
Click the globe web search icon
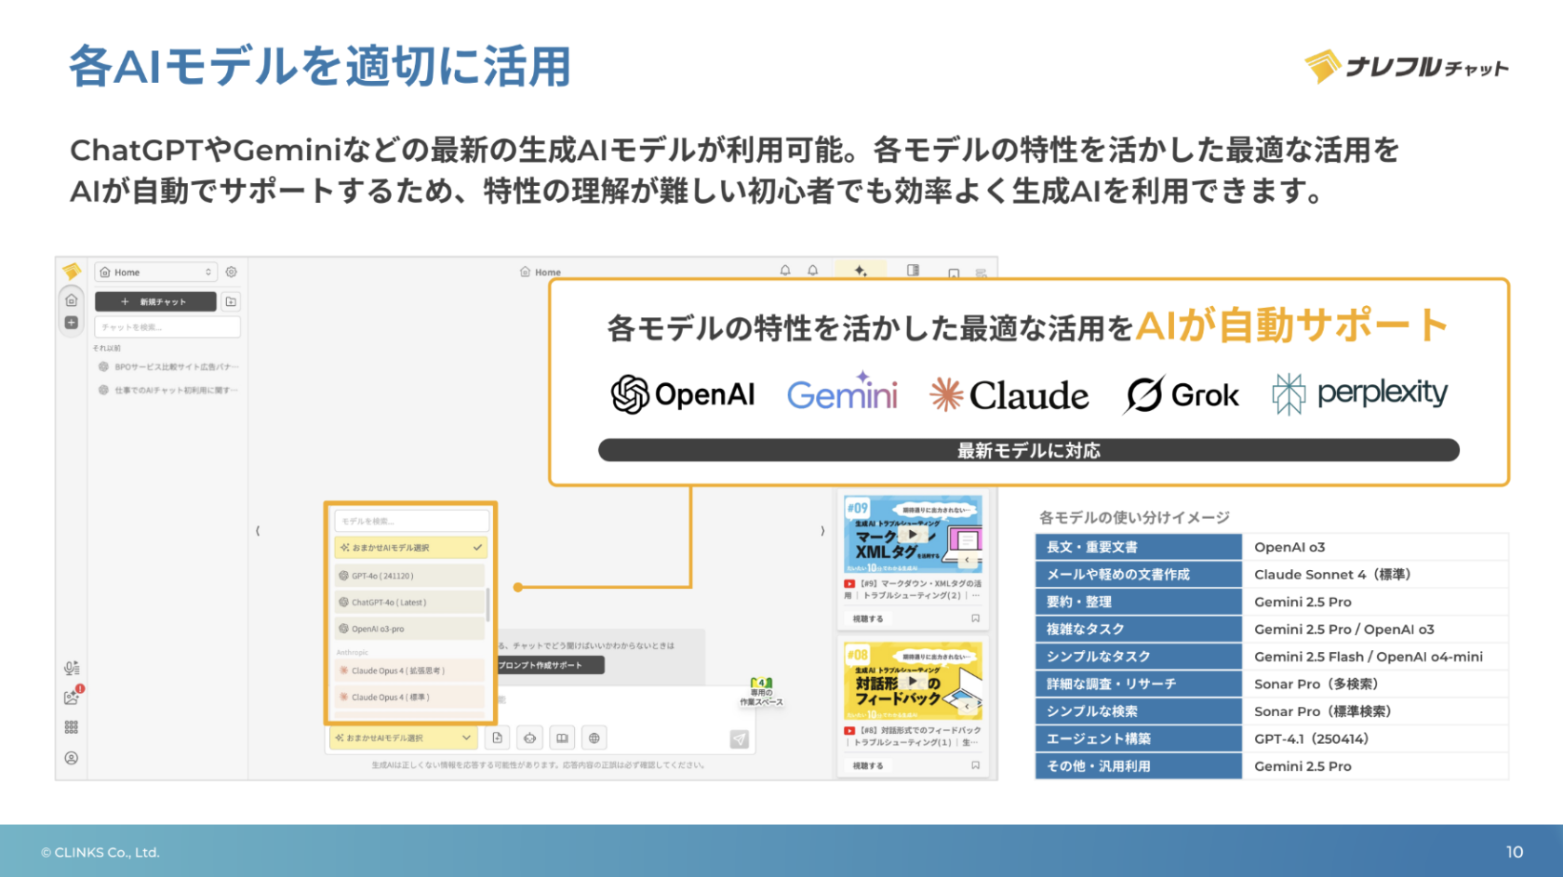tap(594, 738)
